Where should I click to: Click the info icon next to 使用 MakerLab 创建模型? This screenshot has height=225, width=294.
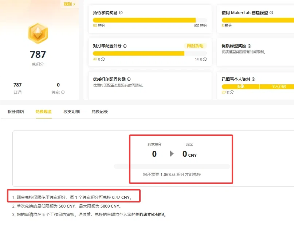coord(271,13)
